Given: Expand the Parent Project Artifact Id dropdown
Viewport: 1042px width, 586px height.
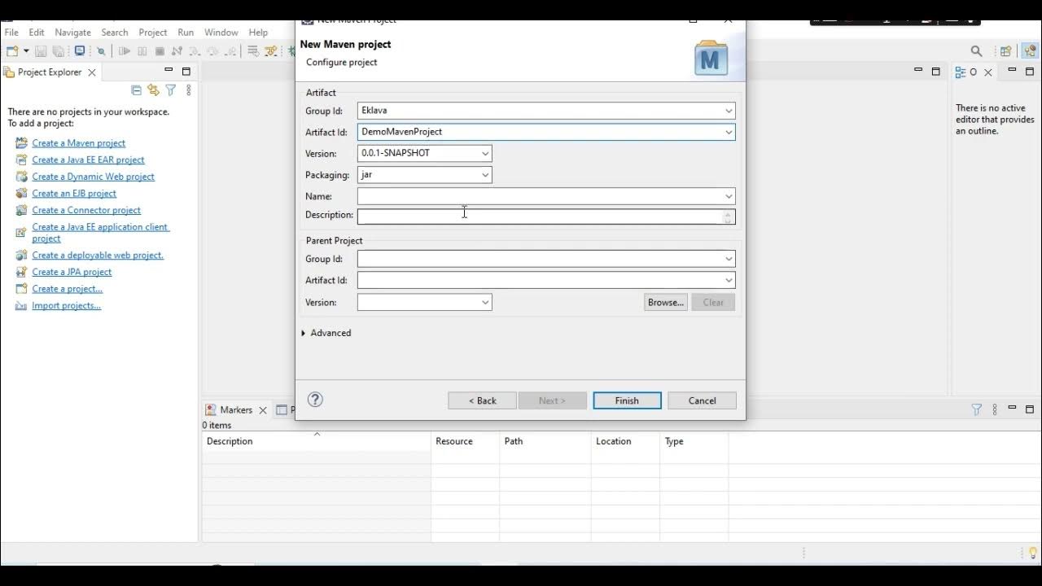Looking at the screenshot, I should pos(729,280).
